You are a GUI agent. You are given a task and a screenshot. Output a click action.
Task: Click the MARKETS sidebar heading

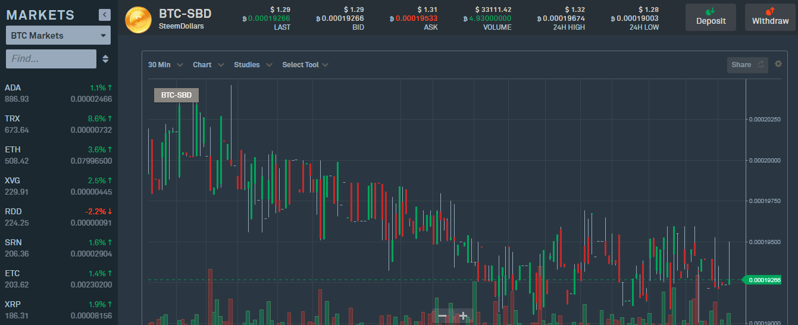pyautogui.click(x=40, y=15)
